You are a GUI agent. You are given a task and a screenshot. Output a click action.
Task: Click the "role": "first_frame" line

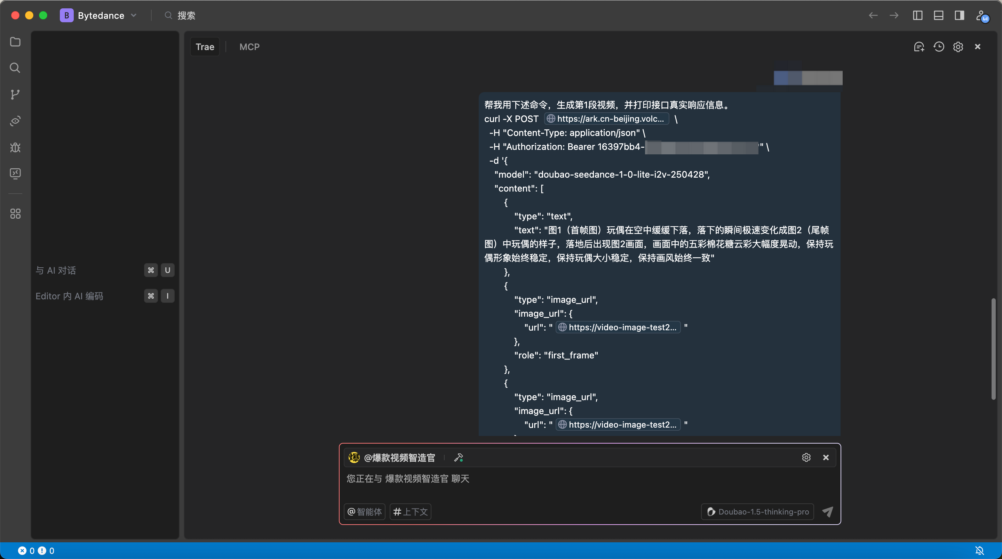point(556,355)
